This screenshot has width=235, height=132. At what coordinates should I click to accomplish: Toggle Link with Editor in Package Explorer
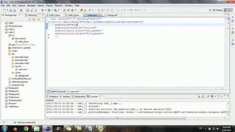tap(33, 19)
